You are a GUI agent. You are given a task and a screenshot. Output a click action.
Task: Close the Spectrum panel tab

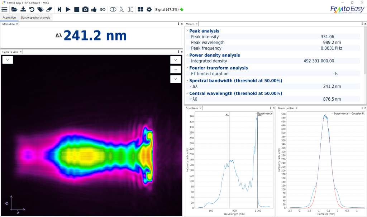point(201,108)
